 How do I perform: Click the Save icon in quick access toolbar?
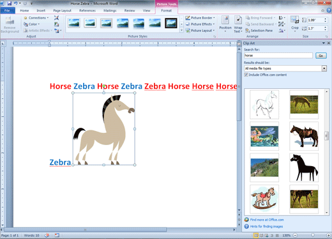point(9,3)
